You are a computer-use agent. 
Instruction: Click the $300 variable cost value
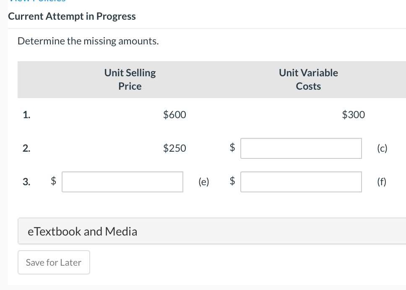tap(353, 114)
